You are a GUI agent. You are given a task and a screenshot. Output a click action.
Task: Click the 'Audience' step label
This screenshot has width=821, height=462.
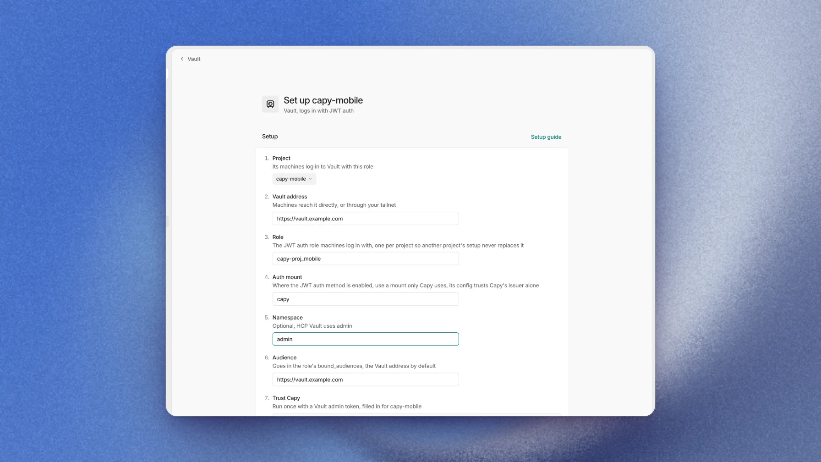click(285, 357)
